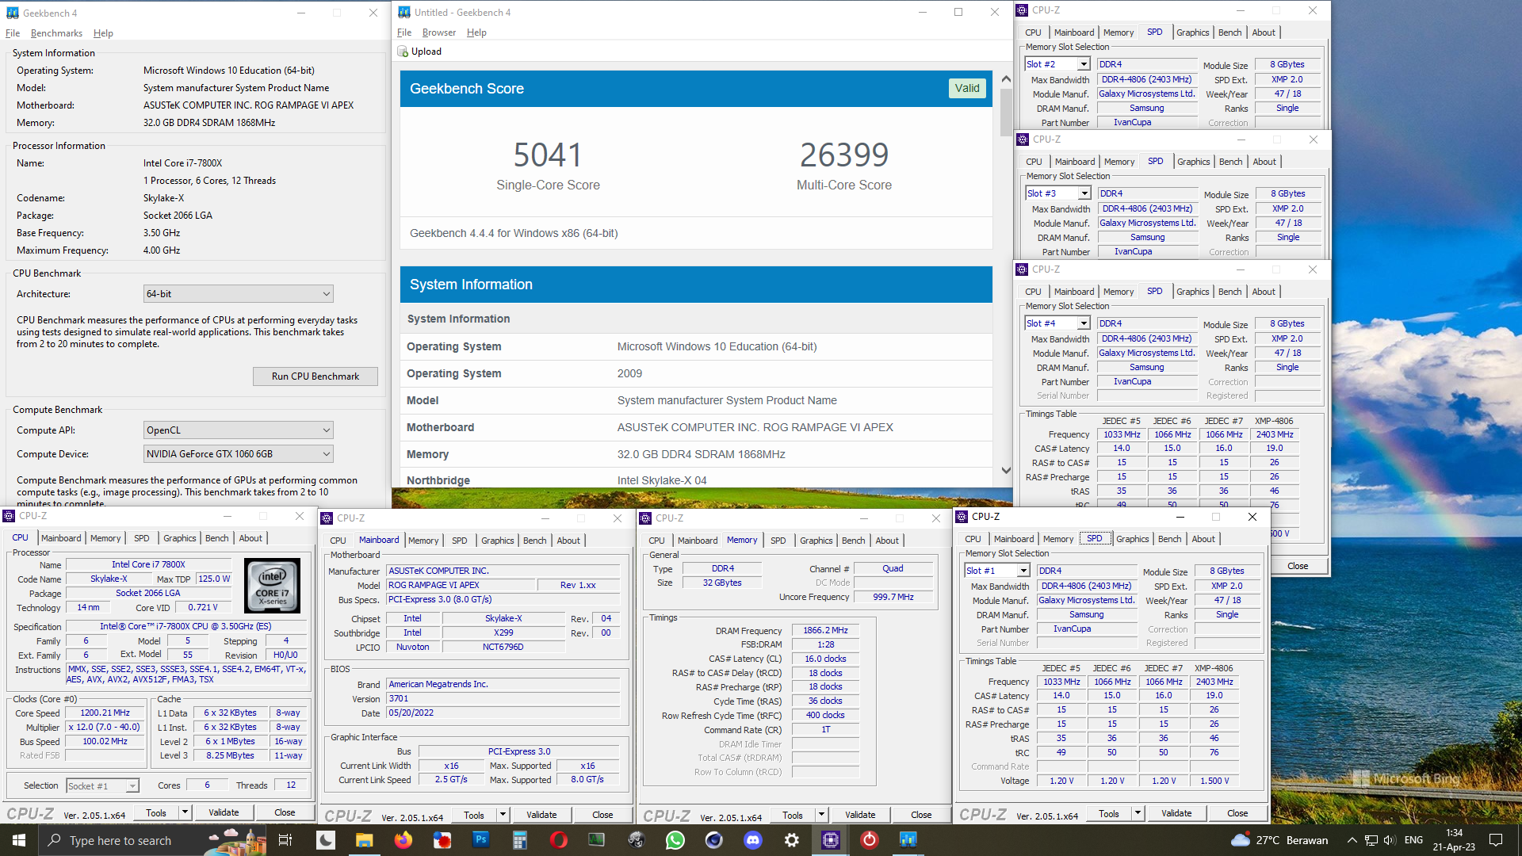This screenshot has height=856, width=1522.
Task: Click the BIOS Version field 3701
Action: coord(503,699)
